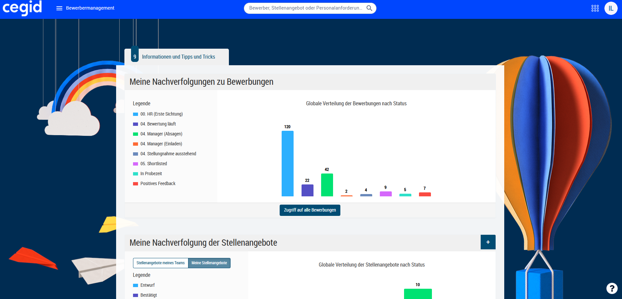Click the blue bar with value 120
Screen dimensions: 622x299
288,164
